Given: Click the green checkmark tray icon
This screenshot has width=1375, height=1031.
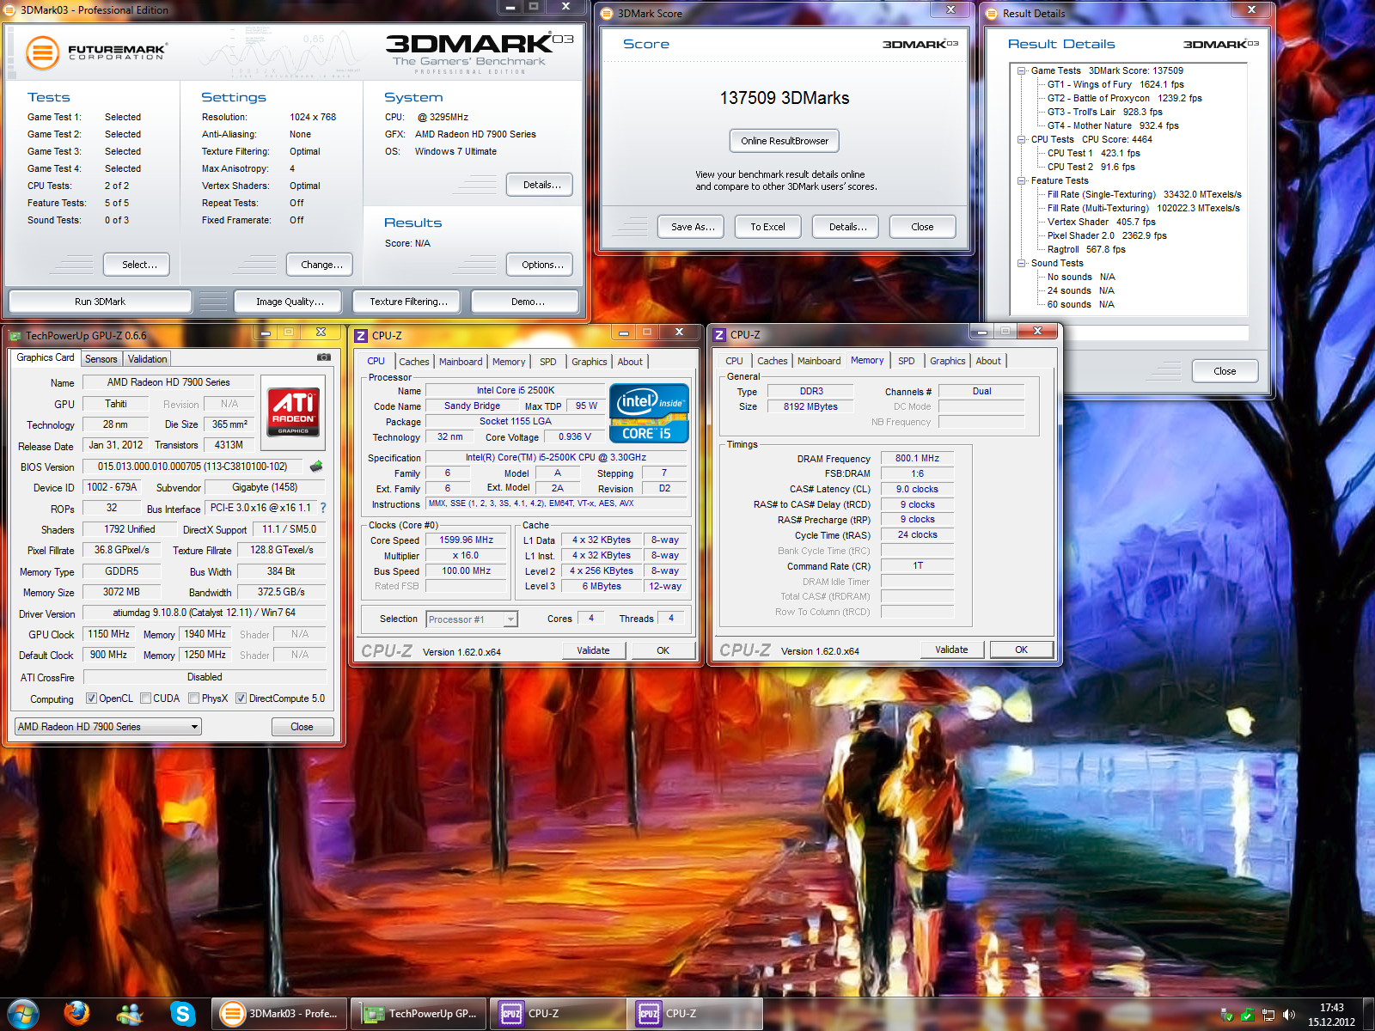Looking at the screenshot, I should (1248, 1015).
